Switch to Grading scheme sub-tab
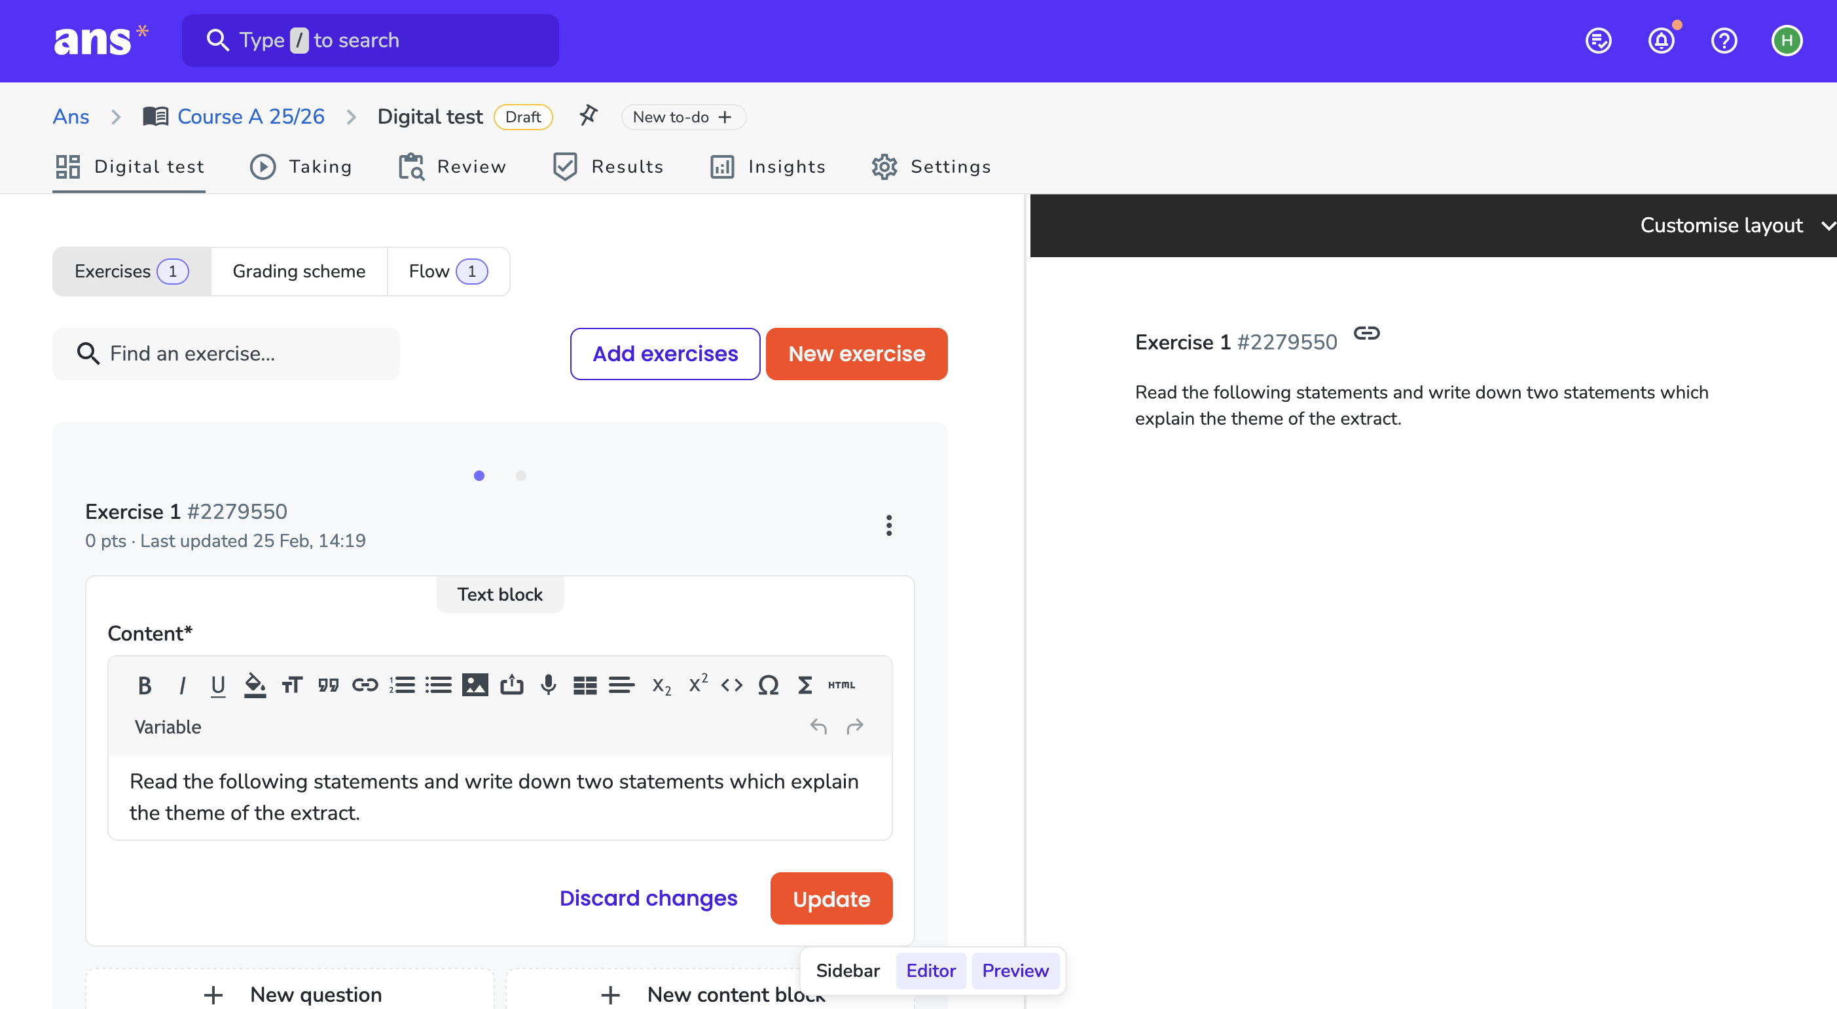Screen dimensions: 1837x1009 [299, 272]
